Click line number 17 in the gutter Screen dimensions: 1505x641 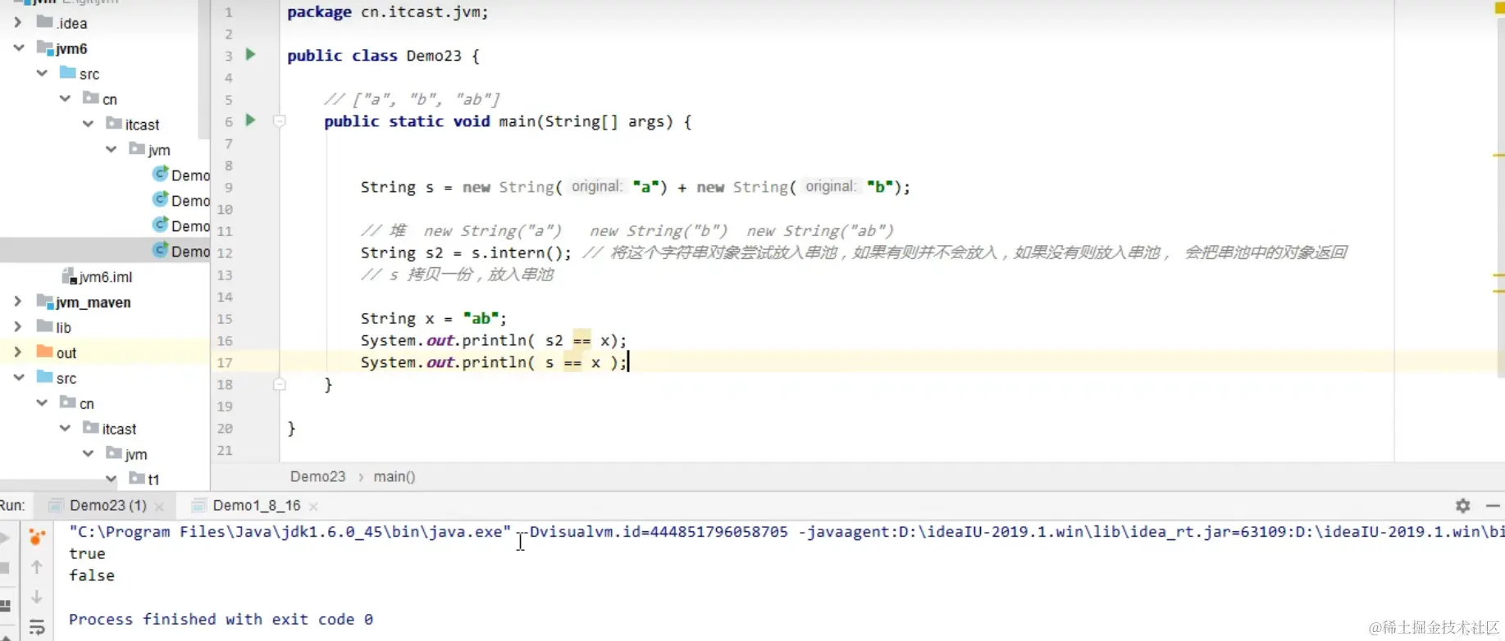[x=225, y=362]
